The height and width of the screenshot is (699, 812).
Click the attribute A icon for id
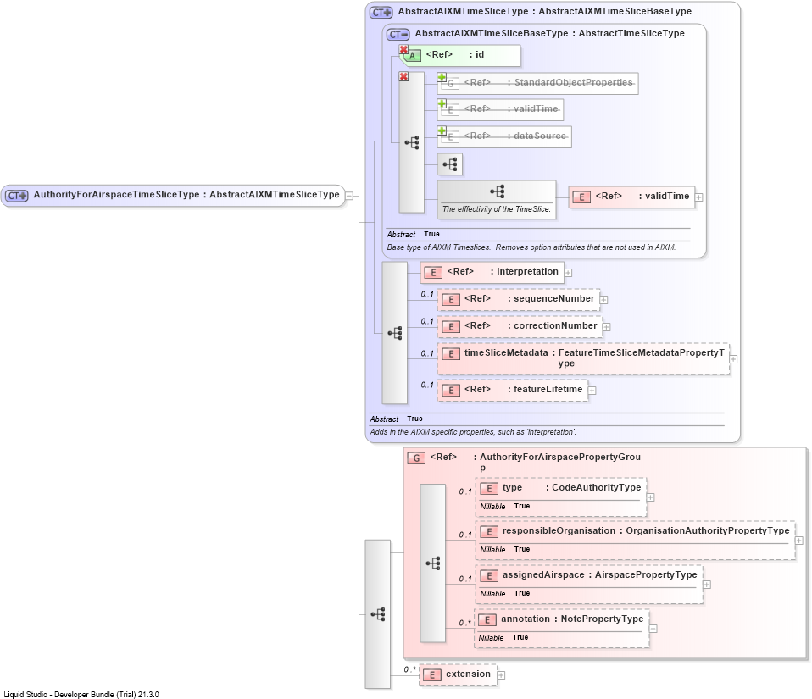pos(412,56)
